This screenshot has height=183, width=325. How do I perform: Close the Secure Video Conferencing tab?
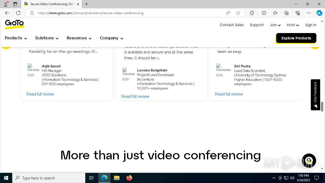tap(78, 4)
